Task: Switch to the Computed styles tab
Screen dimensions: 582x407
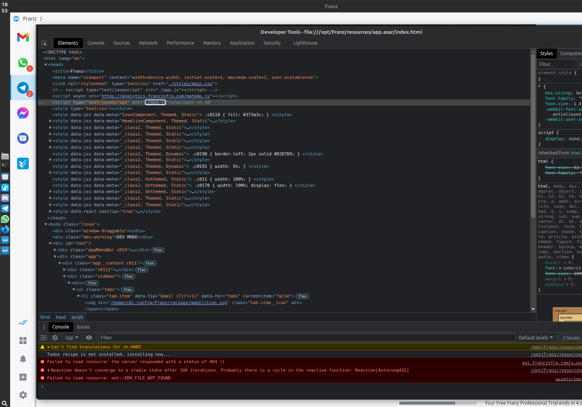Action: tap(571, 54)
